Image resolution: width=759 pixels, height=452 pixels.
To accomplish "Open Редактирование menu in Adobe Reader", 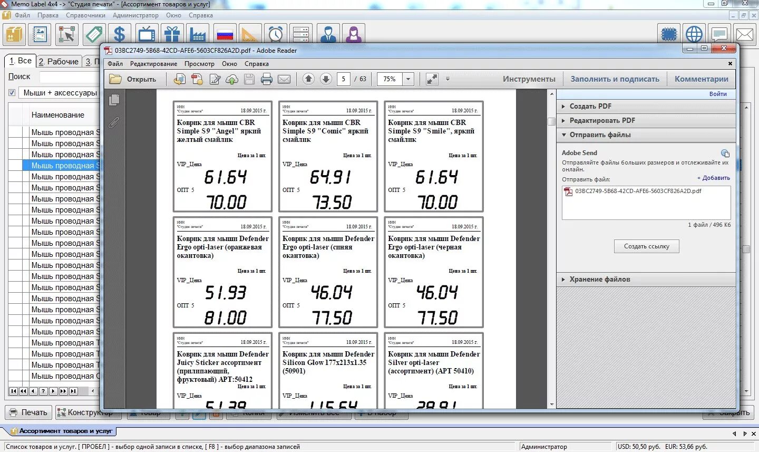I will [x=153, y=64].
